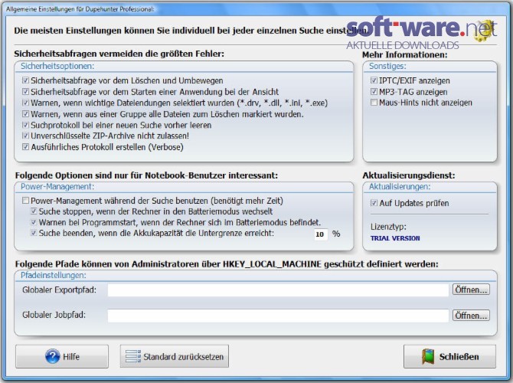
Task: Click the Globaler Jobpfad text field
Action: point(278,316)
